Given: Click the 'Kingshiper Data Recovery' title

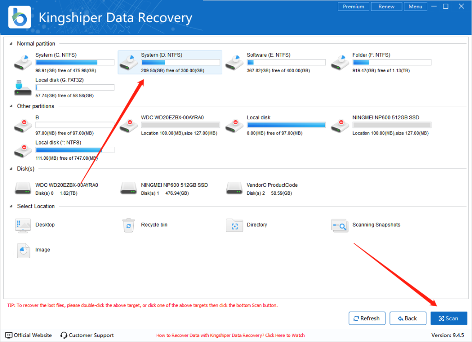Looking at the screenshot, I should pos(115,18).
